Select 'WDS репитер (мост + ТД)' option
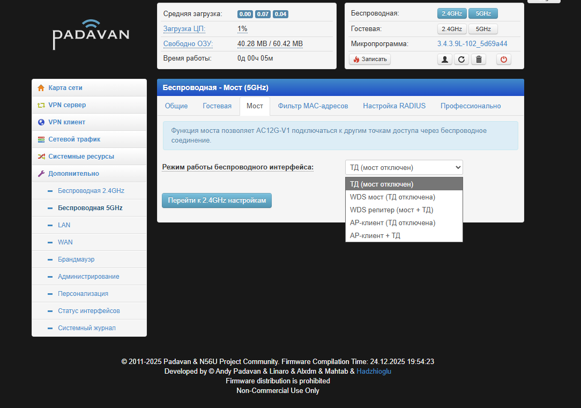 [391, 210]
